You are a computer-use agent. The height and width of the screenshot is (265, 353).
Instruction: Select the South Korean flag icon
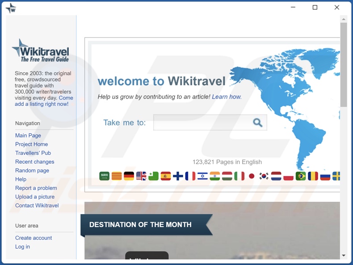click(264, 176)
